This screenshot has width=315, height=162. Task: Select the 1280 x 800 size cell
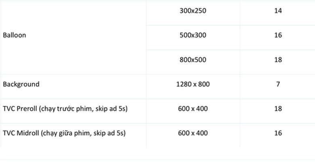[x=193, y=84]
